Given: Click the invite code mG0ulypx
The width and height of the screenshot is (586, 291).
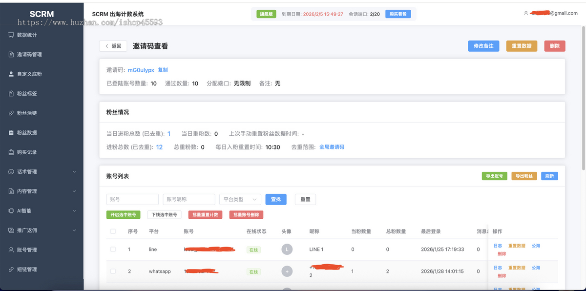Looking at the screenshot, I should pyautogui.click(x=141, y=70).
